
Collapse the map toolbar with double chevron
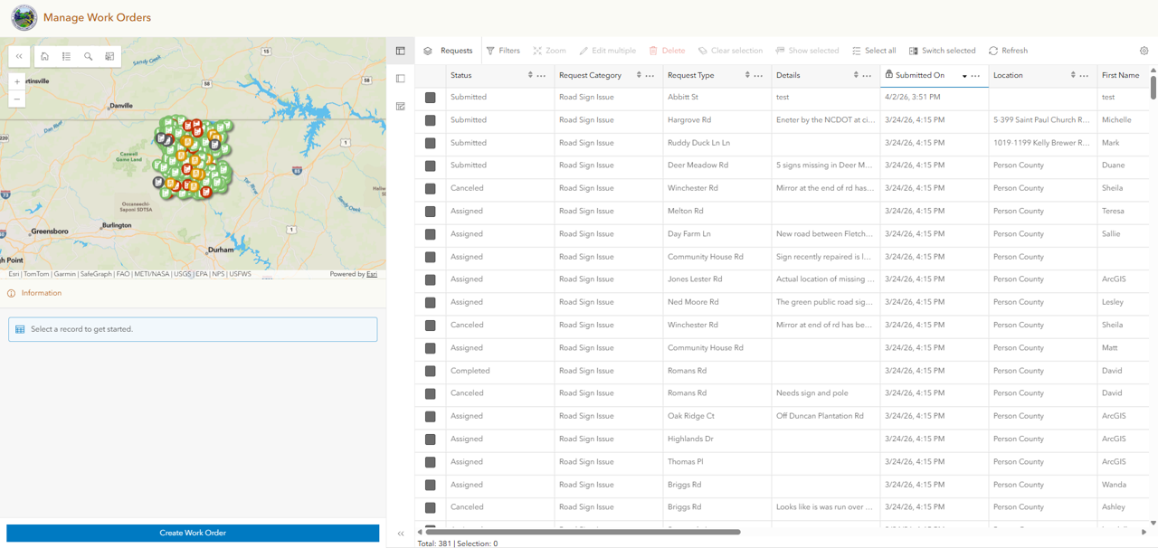pos(19,56)
